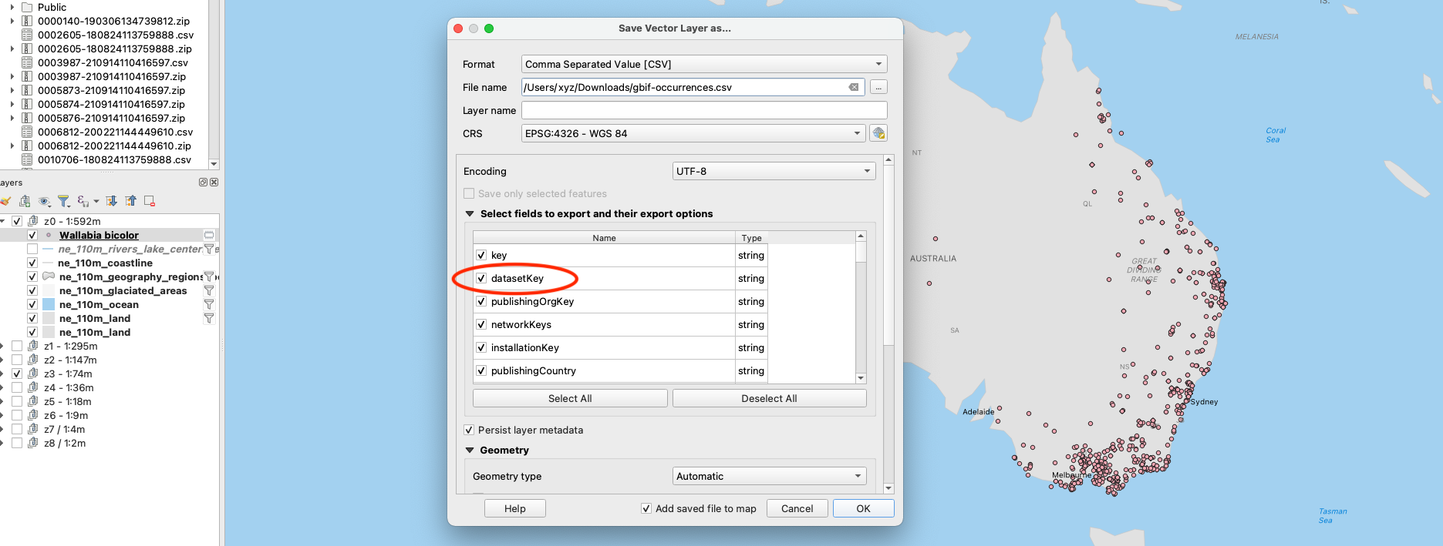Uncheck the publishingOrgKey field checkbox
The image size is (1443, 546).
tap(481, 301)
